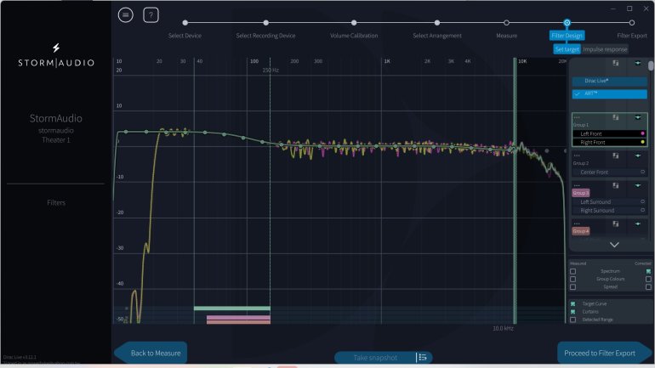Enable the Corrected Spread checkbox
The width and height of the screenshot is (655, 368).
point(648,287)
